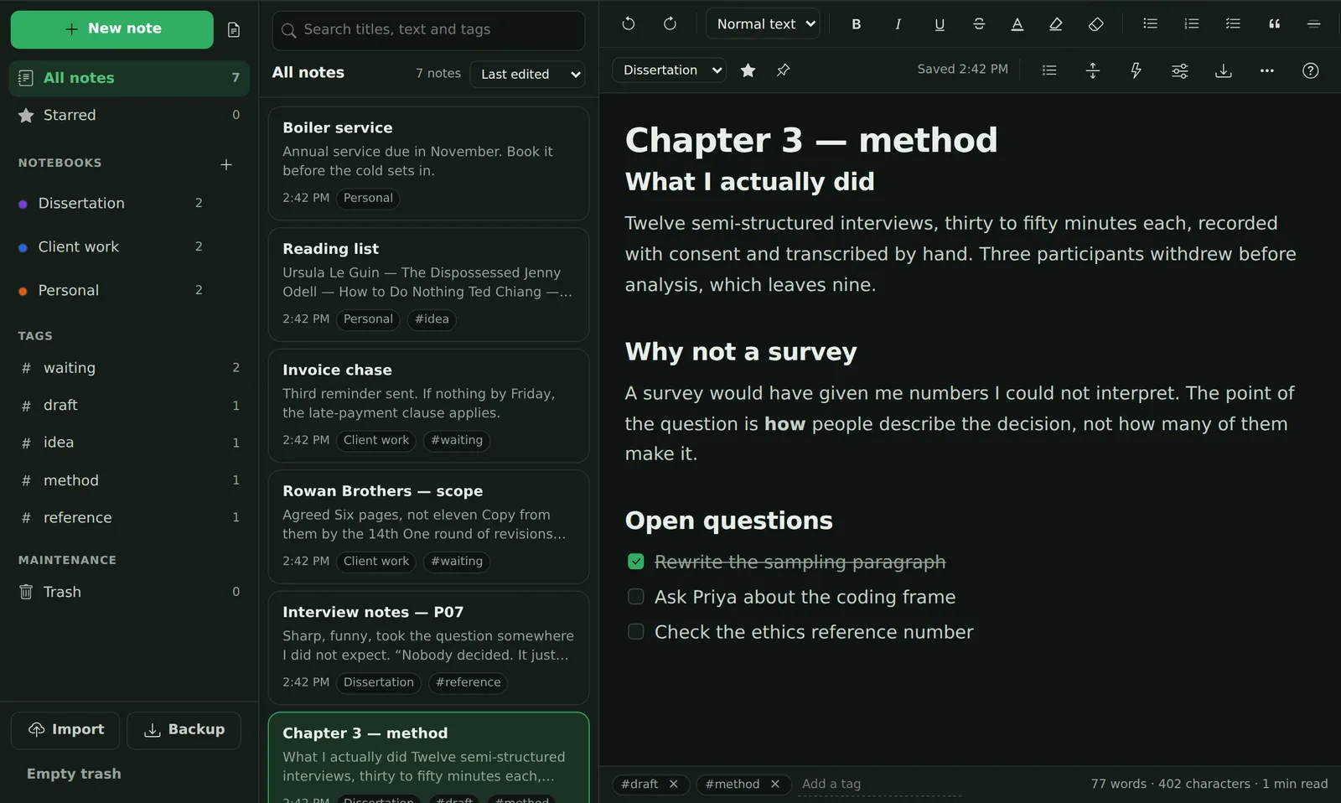Viewport: 1341px width, 803px height.
Task: Open the Boiler service note
Action: pos(428,163)
